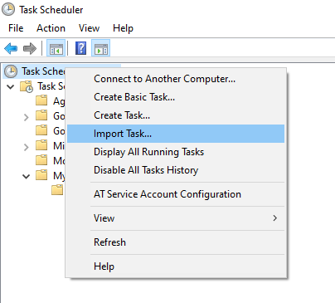Image resolution: width=335 pixels, height=303 pixels.
Task: Choose Display All Running Tasks
Action: pyautogui.click(x=176, y=152)
